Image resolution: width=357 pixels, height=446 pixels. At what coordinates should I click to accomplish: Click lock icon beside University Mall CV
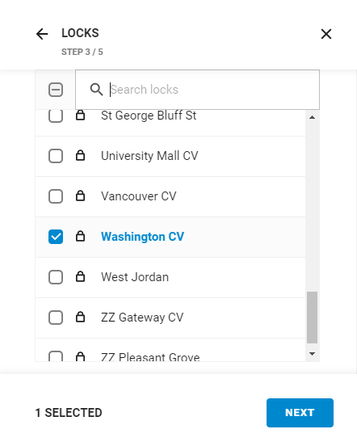point(81,156)
